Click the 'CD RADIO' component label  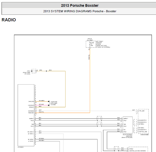pyautogui.click(x=21, y=147)
